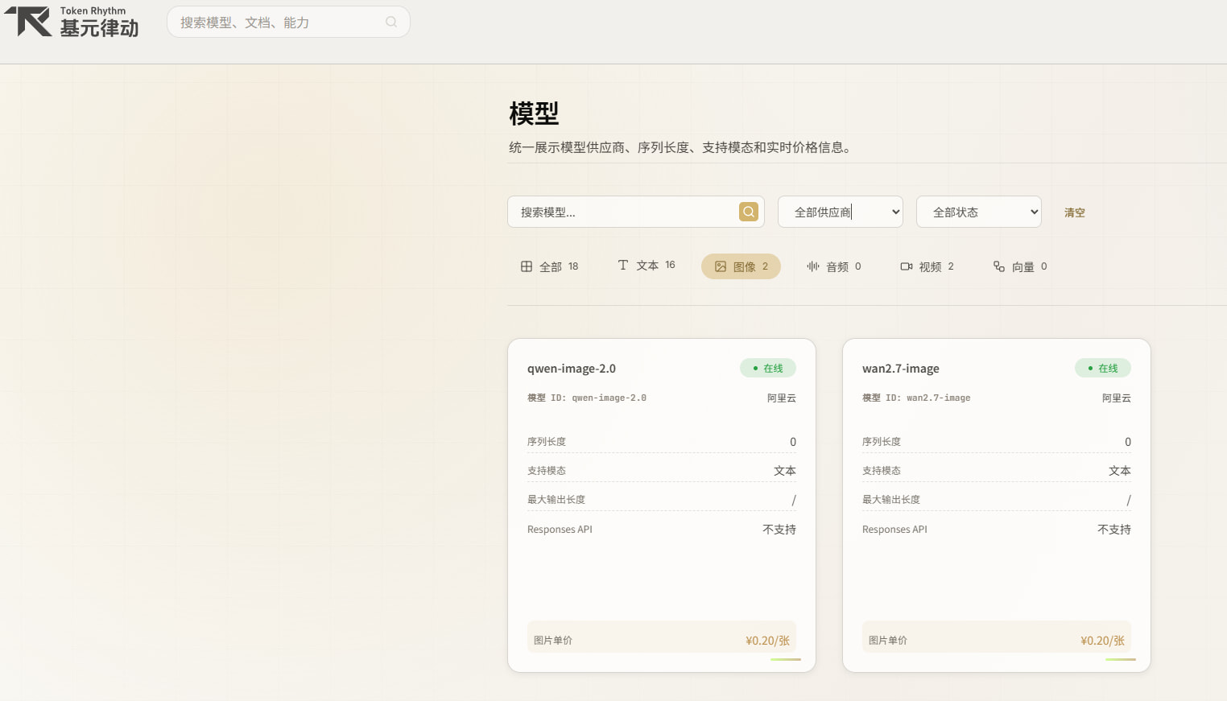Click 不支持 value on qwen-image-2.0 card
1227x701 pixels.
tap(779, 530)
